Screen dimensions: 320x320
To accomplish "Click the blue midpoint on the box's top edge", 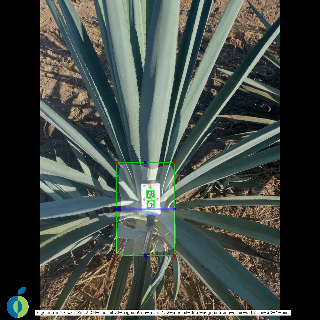I will (145, 163).
